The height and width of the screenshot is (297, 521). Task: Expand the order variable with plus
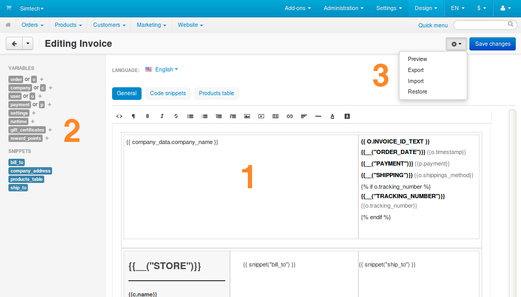pos(42,79)
